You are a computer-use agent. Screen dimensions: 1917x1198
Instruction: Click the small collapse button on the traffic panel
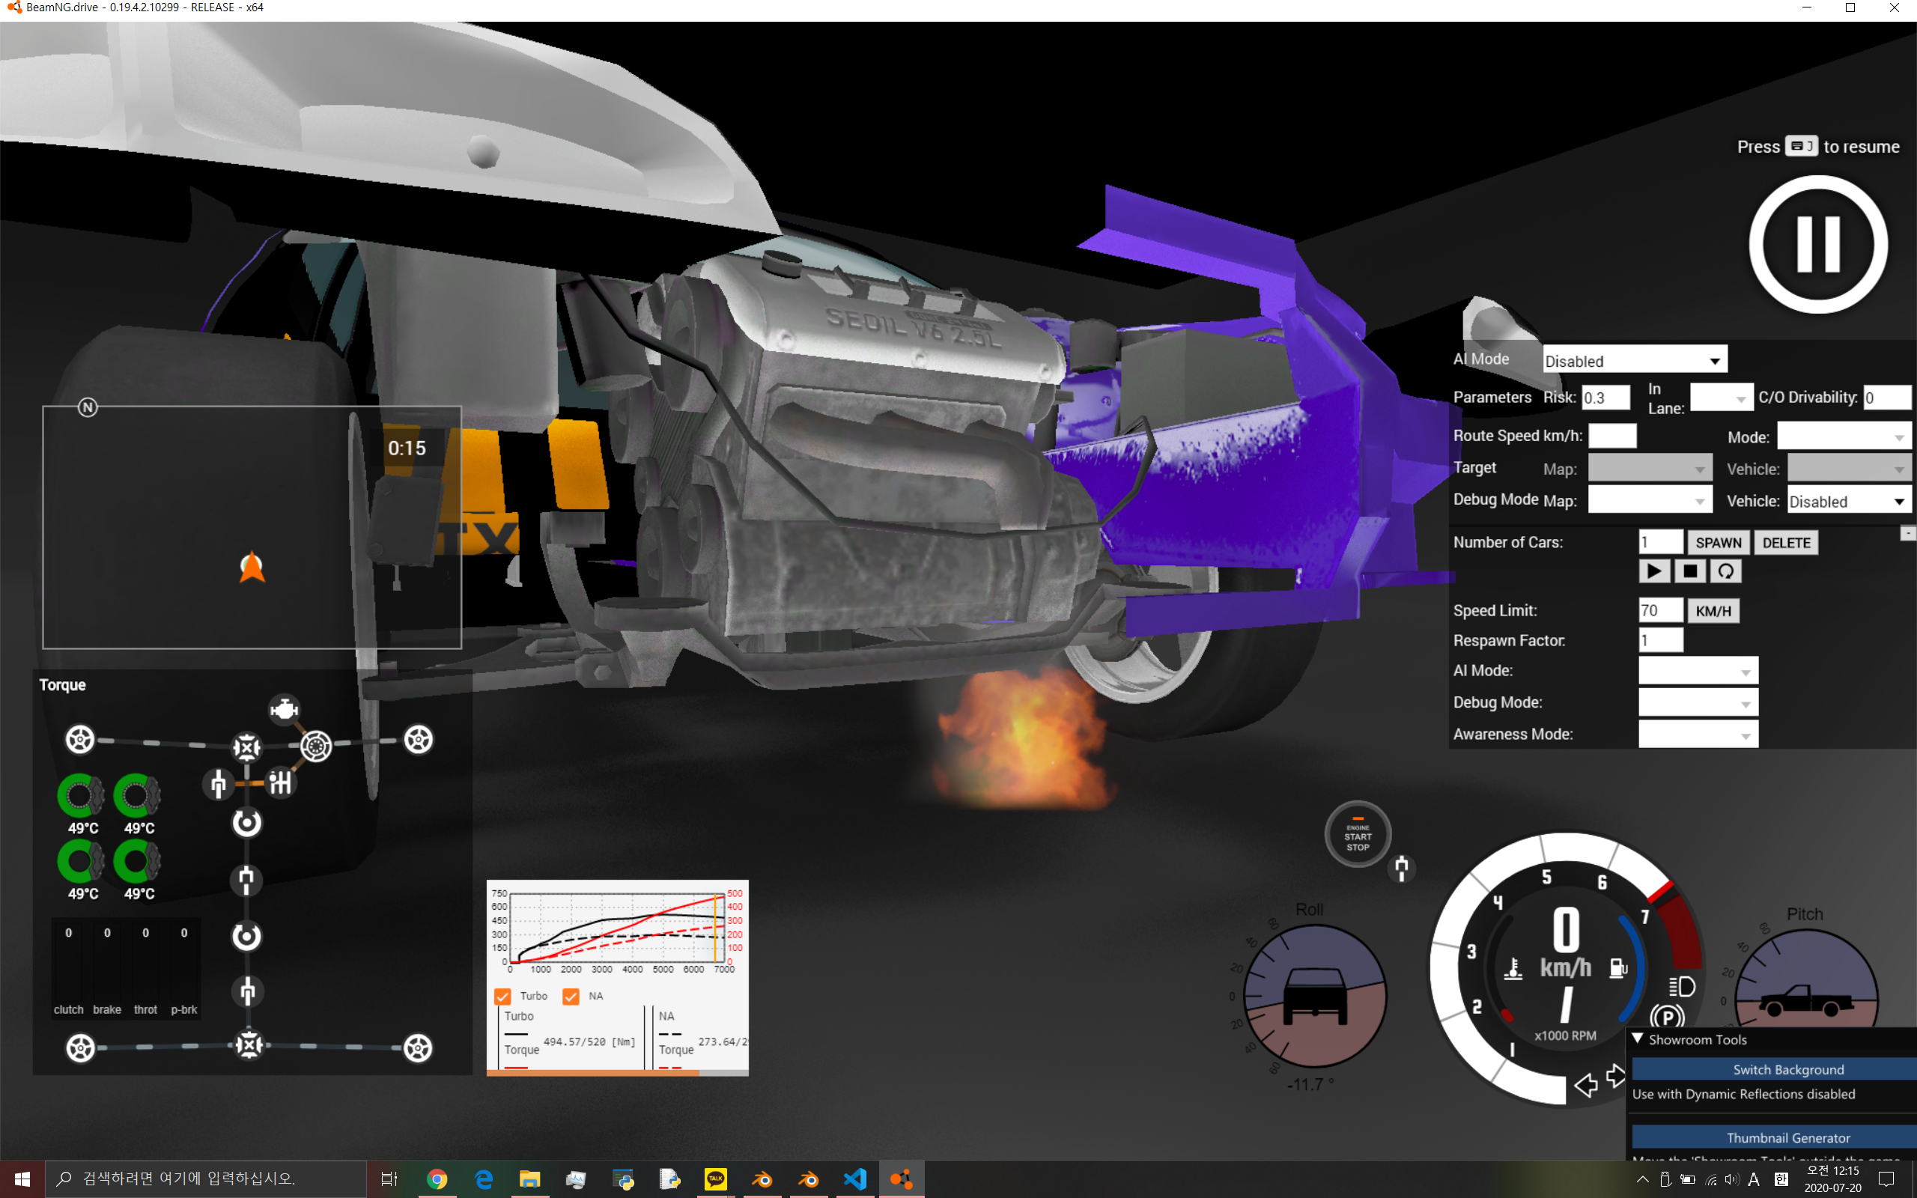tap(1907, 534)
